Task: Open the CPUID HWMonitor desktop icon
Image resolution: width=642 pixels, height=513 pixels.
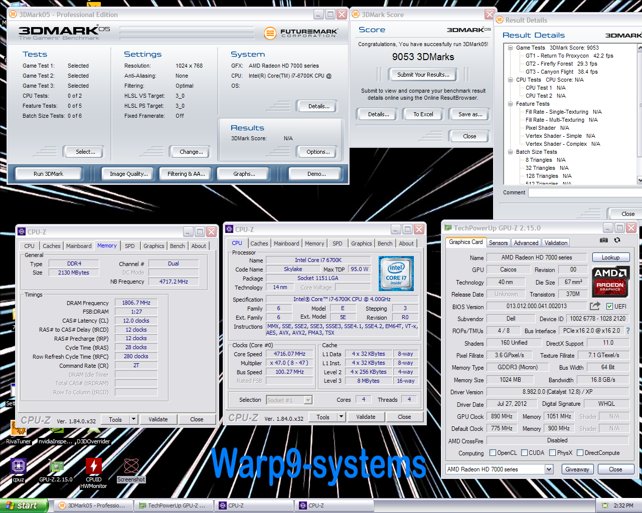Action: coord(93,473)
